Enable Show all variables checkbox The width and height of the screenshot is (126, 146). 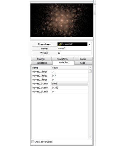33,142
